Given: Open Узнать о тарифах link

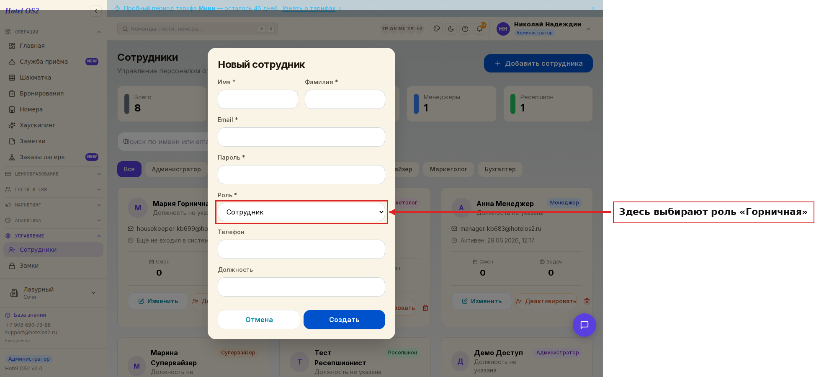Looking at the screenshot, I should pyautogui.click(x=309, y=8).
